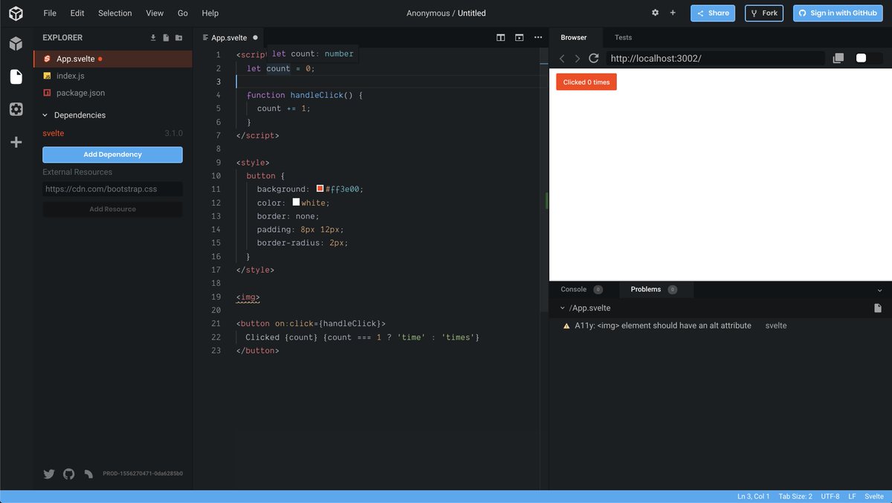Screen dimensions: 892x503
Task: Open the File menu
Action: click(49, 13)
